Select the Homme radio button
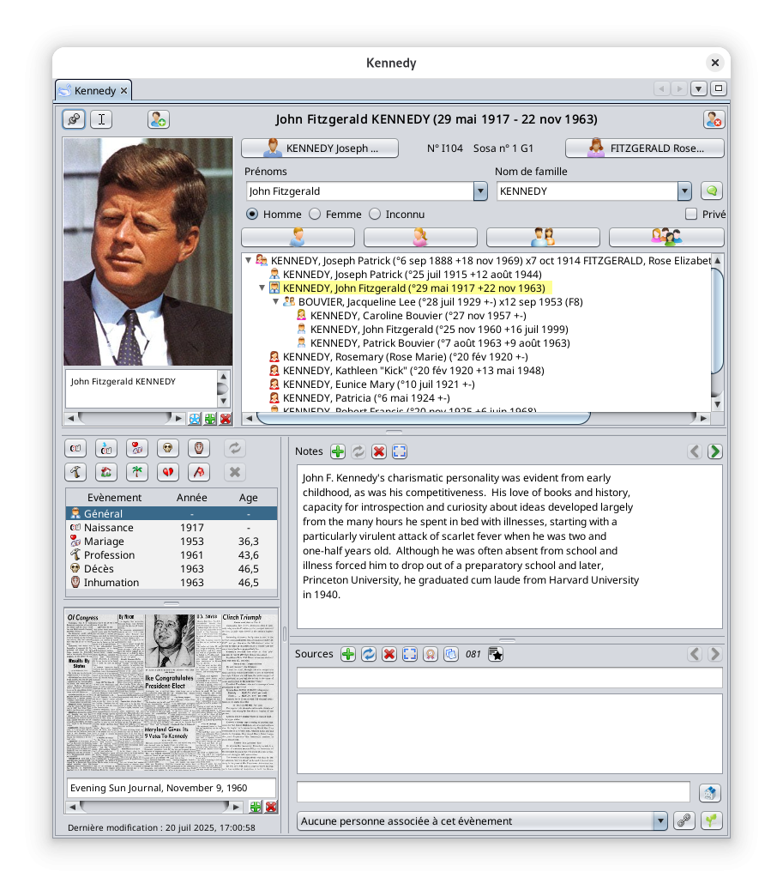 252,215
